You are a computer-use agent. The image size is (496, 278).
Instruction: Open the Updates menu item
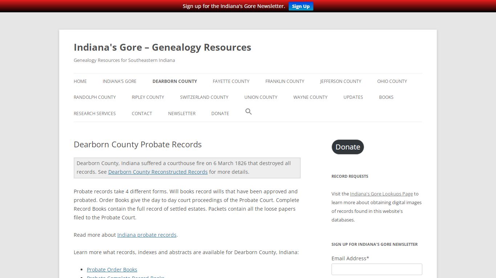click(x=353, y=97)
